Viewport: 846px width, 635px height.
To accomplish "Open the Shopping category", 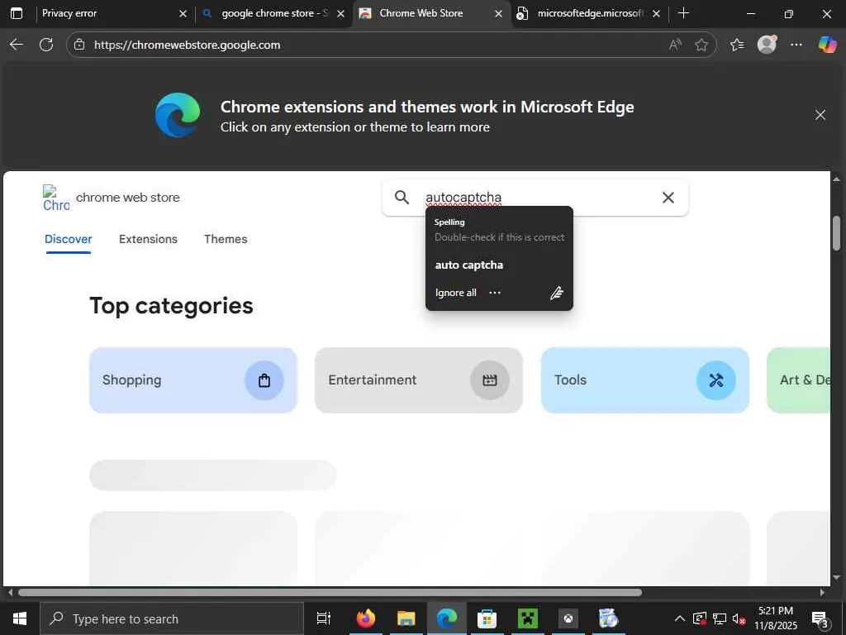I will (x=193, y=380).
